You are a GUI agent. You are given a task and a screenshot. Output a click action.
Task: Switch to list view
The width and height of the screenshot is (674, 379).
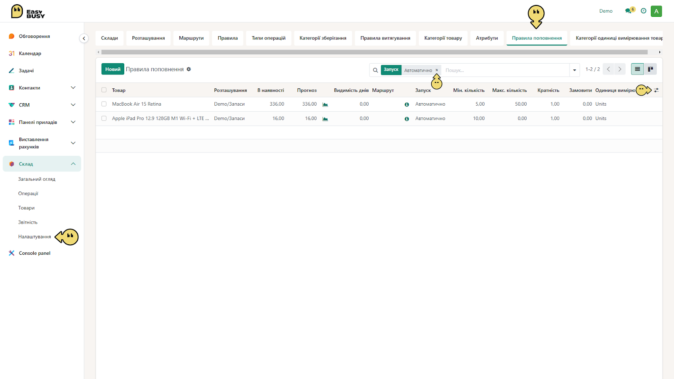click(637, 69)
